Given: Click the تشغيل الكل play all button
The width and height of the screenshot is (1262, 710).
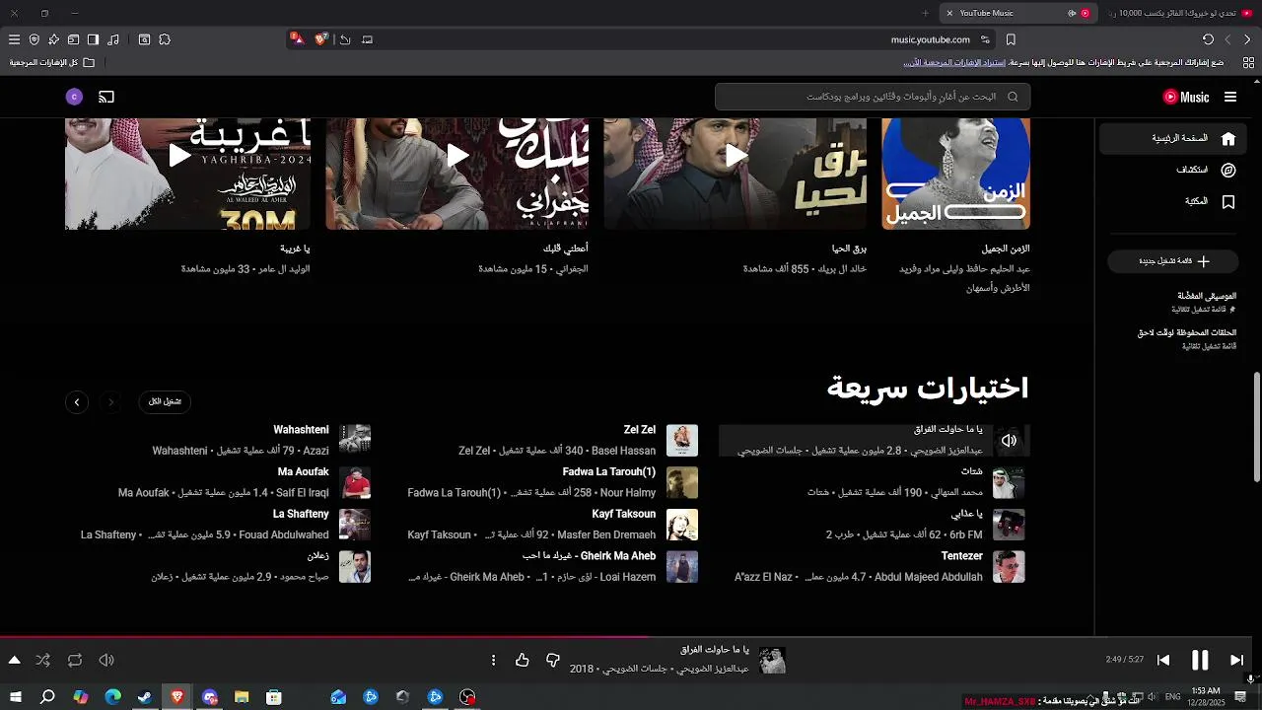Looking at the screenshot, I should point(165,401).
